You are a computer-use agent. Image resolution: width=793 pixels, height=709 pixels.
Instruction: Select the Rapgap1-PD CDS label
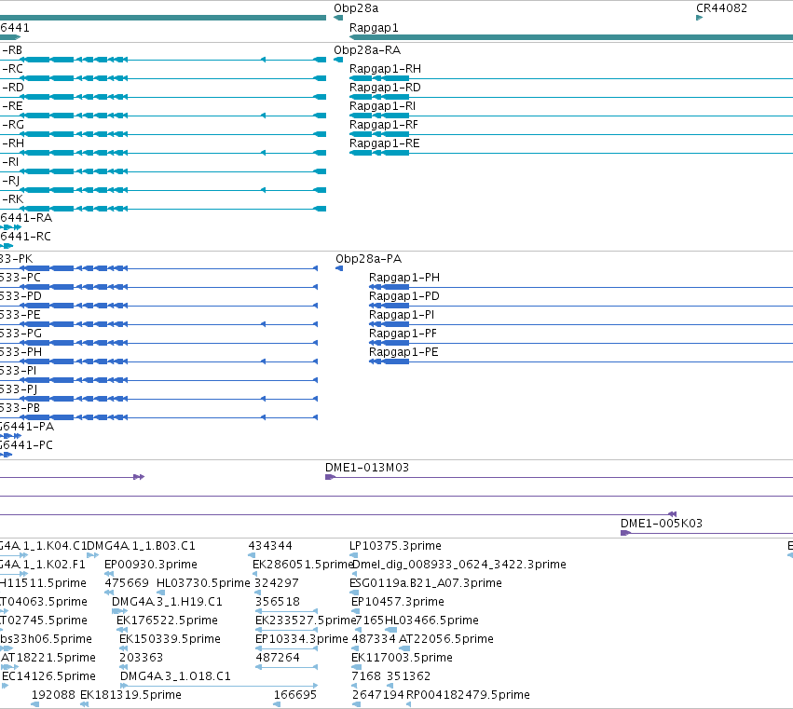[404, 296]
